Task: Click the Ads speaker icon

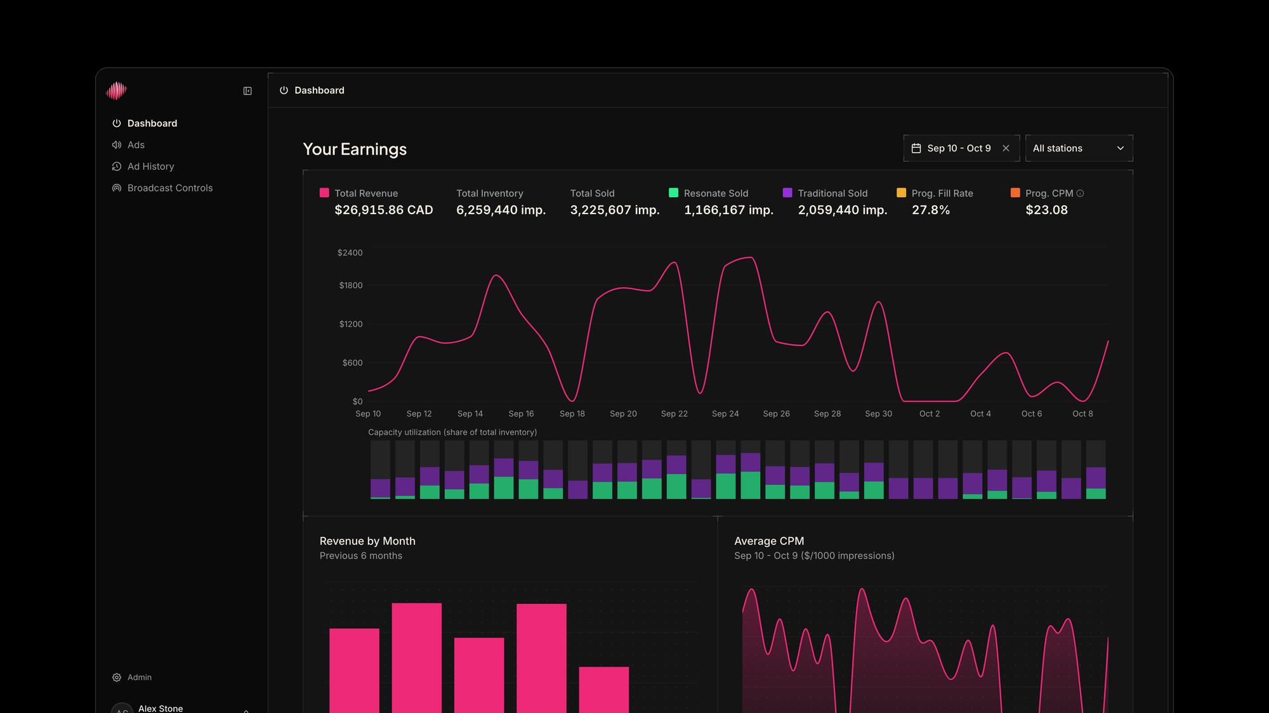Action: pyautogui.click(x=117, y=145)
